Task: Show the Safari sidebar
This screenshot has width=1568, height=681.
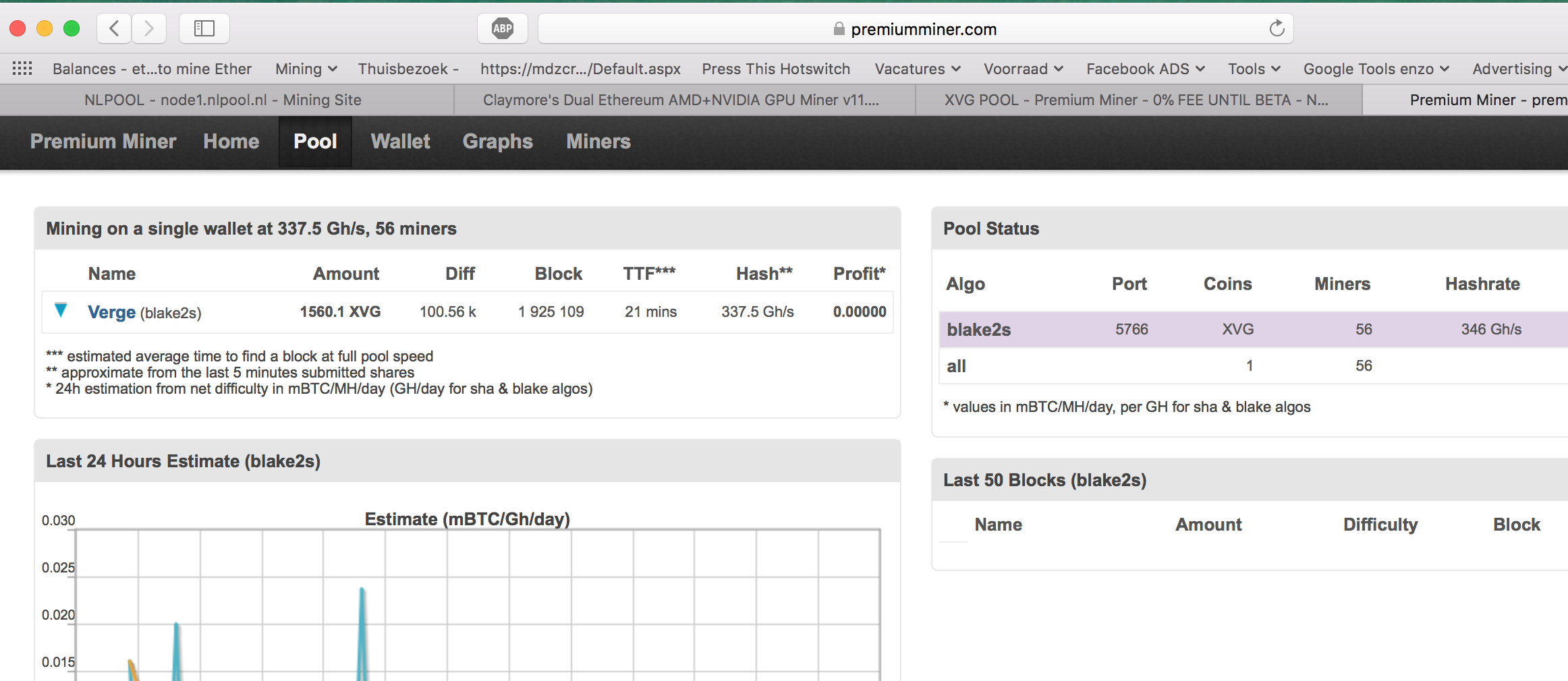Action: click(x=204, y=28)
